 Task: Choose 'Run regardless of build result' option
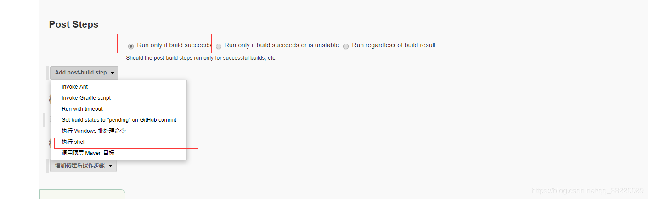tap(346, 46)
